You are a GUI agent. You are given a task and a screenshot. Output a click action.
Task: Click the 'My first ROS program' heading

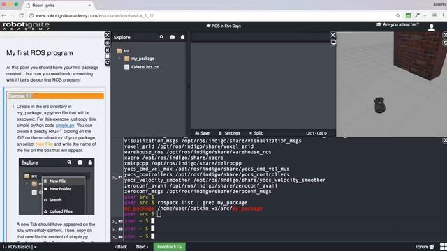(40, 53)
